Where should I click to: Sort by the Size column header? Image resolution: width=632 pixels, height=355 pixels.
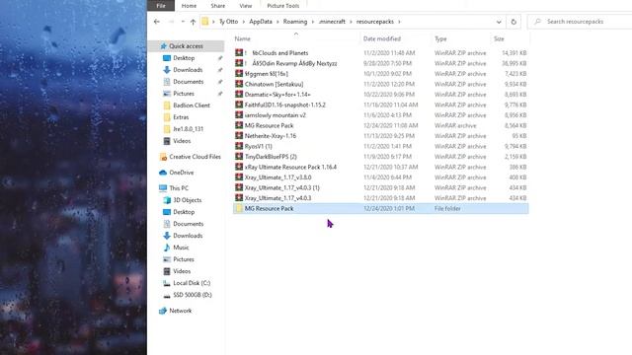(499, 38)
